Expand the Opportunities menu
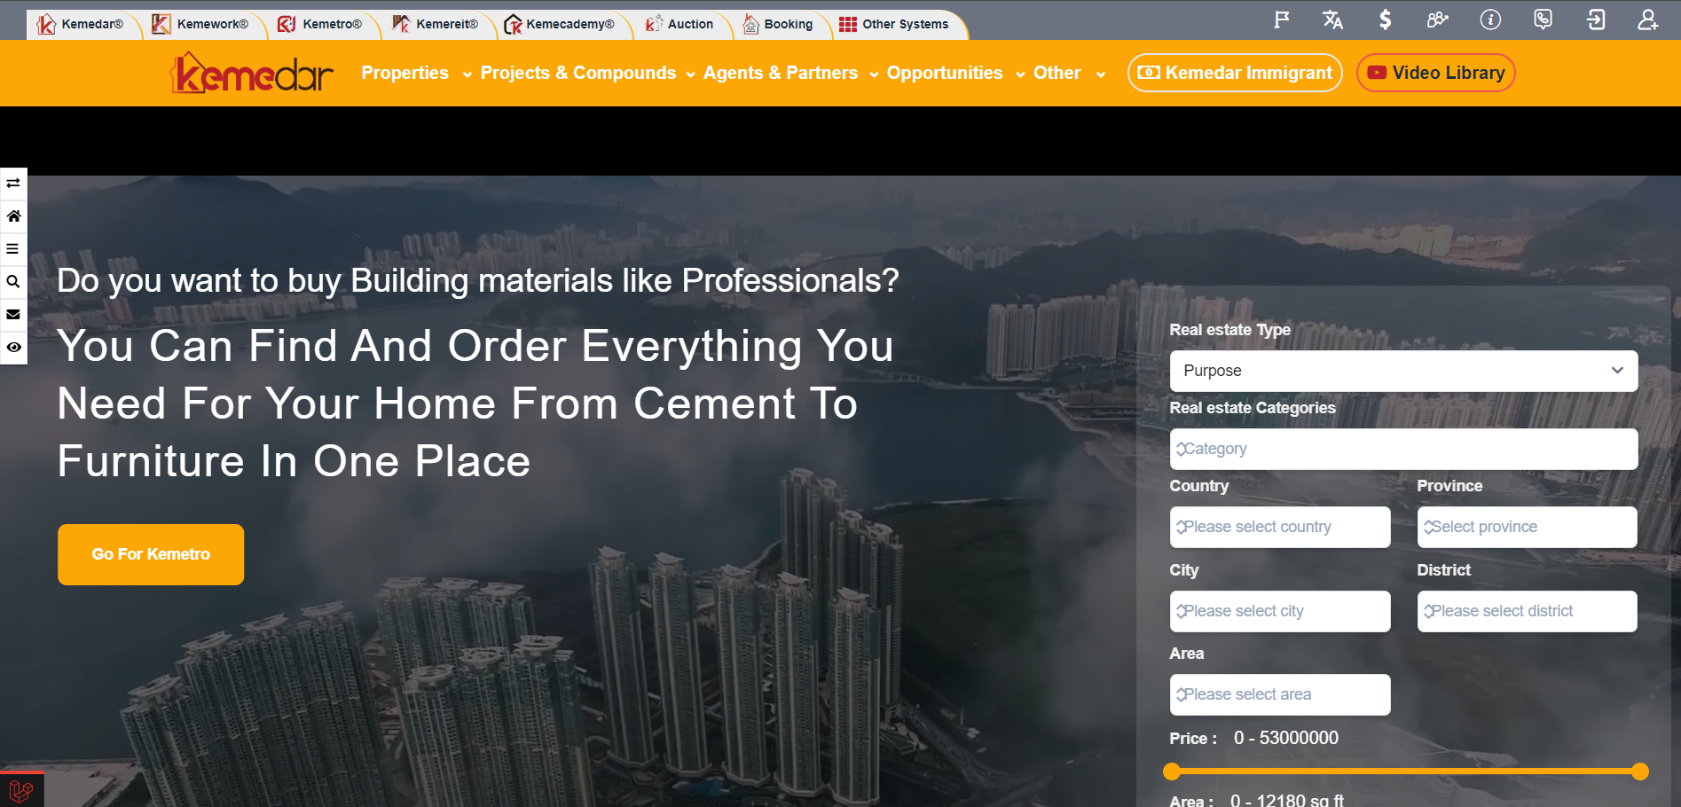The width and height of the screenshot is (1681, 807). pos(955,73)
